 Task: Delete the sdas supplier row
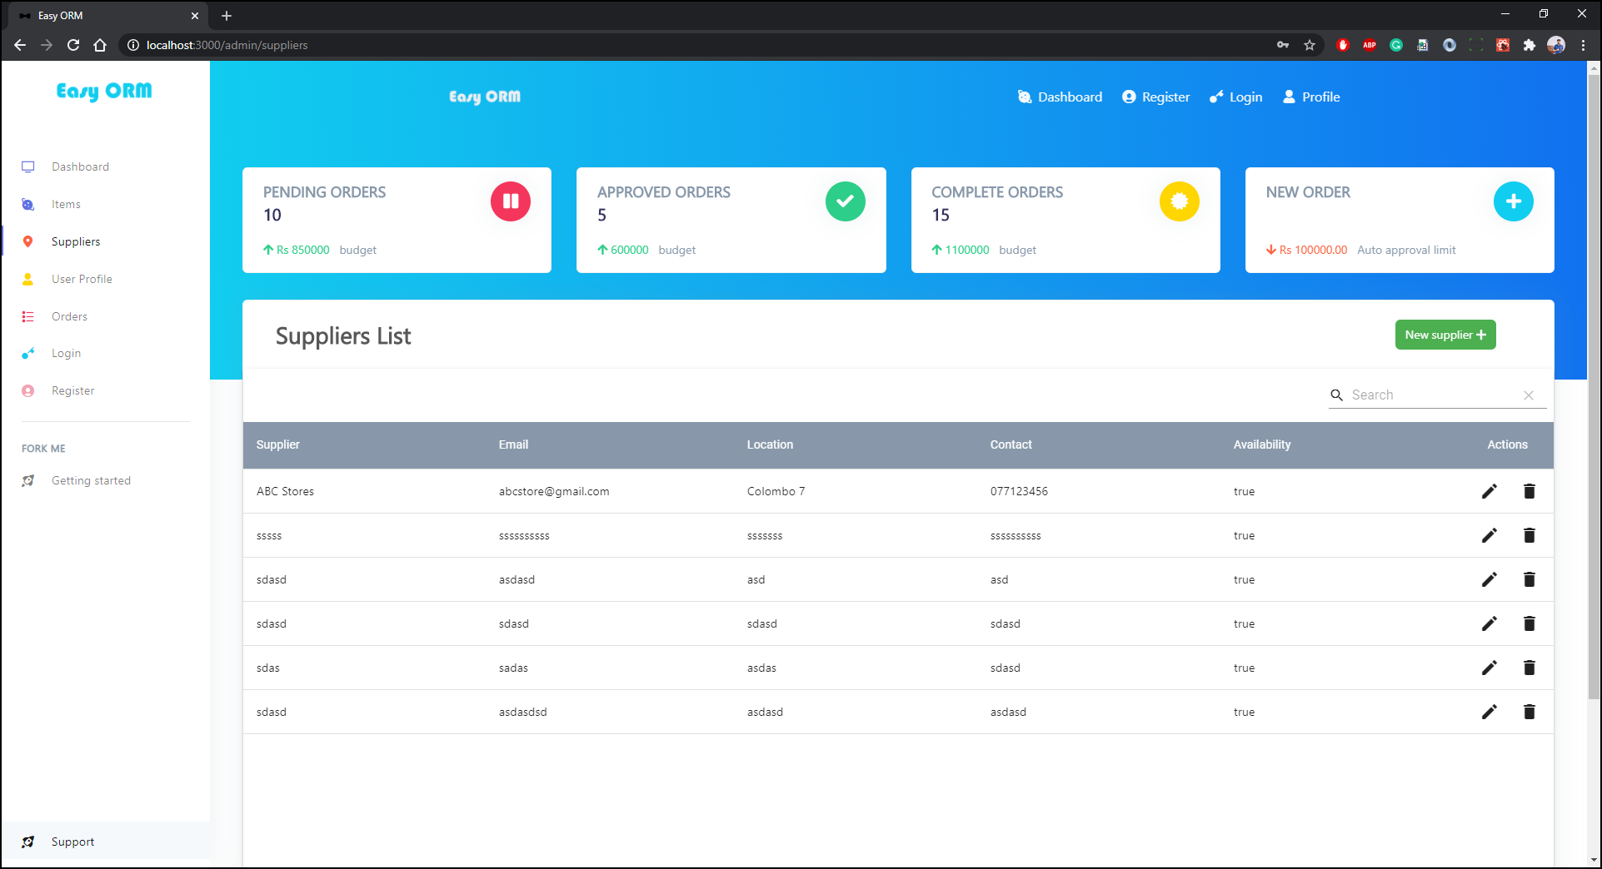(x=1530, y=668)
